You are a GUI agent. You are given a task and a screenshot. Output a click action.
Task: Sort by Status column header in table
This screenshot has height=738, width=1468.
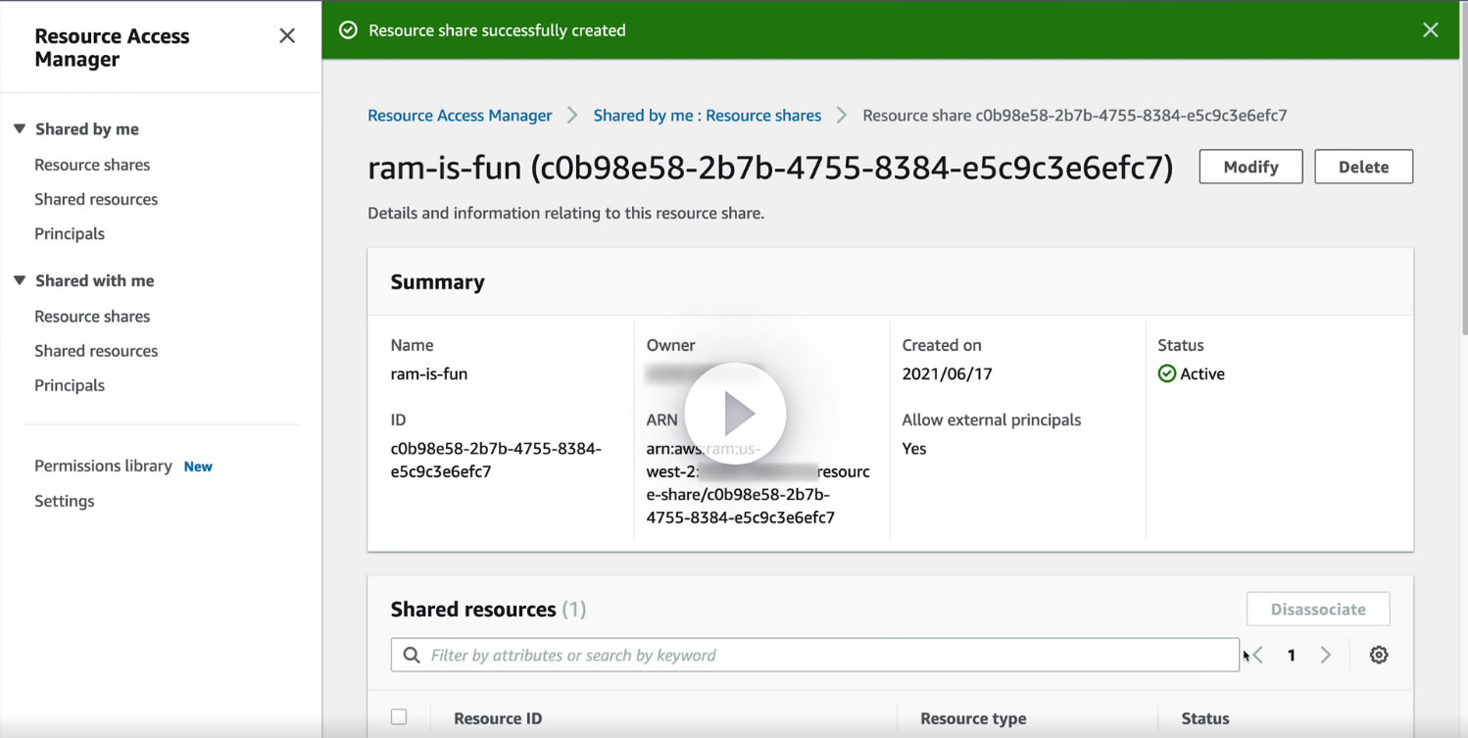[x=1205, y=718]
